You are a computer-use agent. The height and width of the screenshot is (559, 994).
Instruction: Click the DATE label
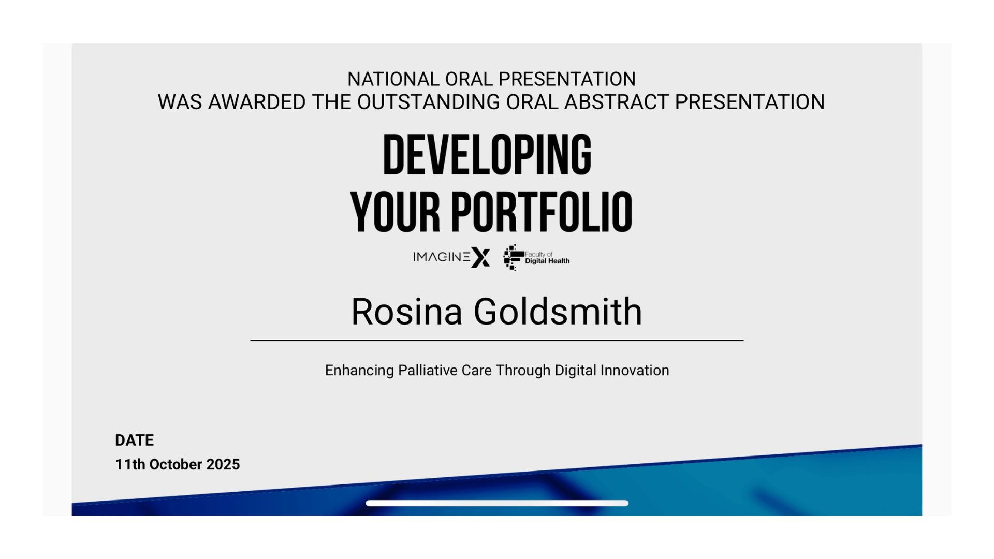tap(134, 440)
